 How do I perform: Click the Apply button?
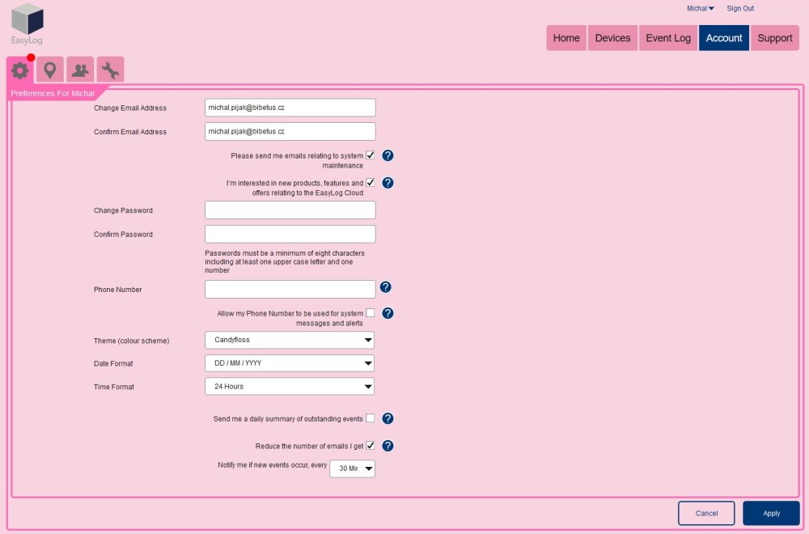click(x=771, y=513)
